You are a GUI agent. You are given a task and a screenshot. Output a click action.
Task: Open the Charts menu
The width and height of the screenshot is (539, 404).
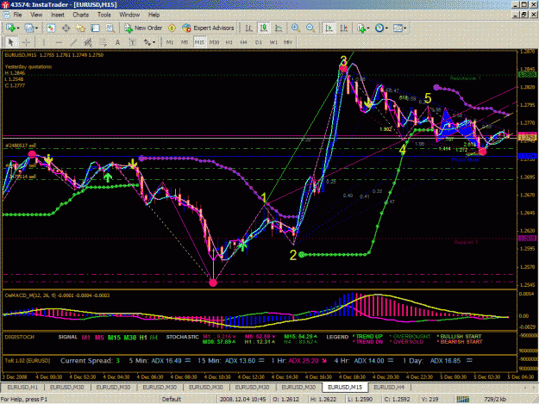pyautogui.click(x=81, y=15)
